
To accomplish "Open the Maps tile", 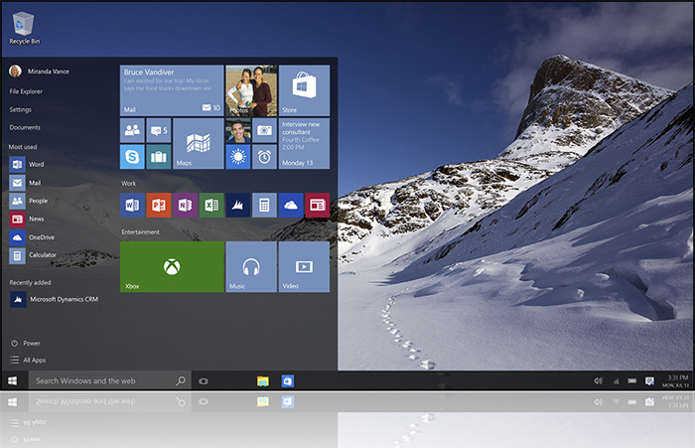I will point(199,143).
